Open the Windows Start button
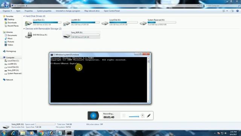Image resolution: width=241 pixels, height=136 pixels. 4,133
